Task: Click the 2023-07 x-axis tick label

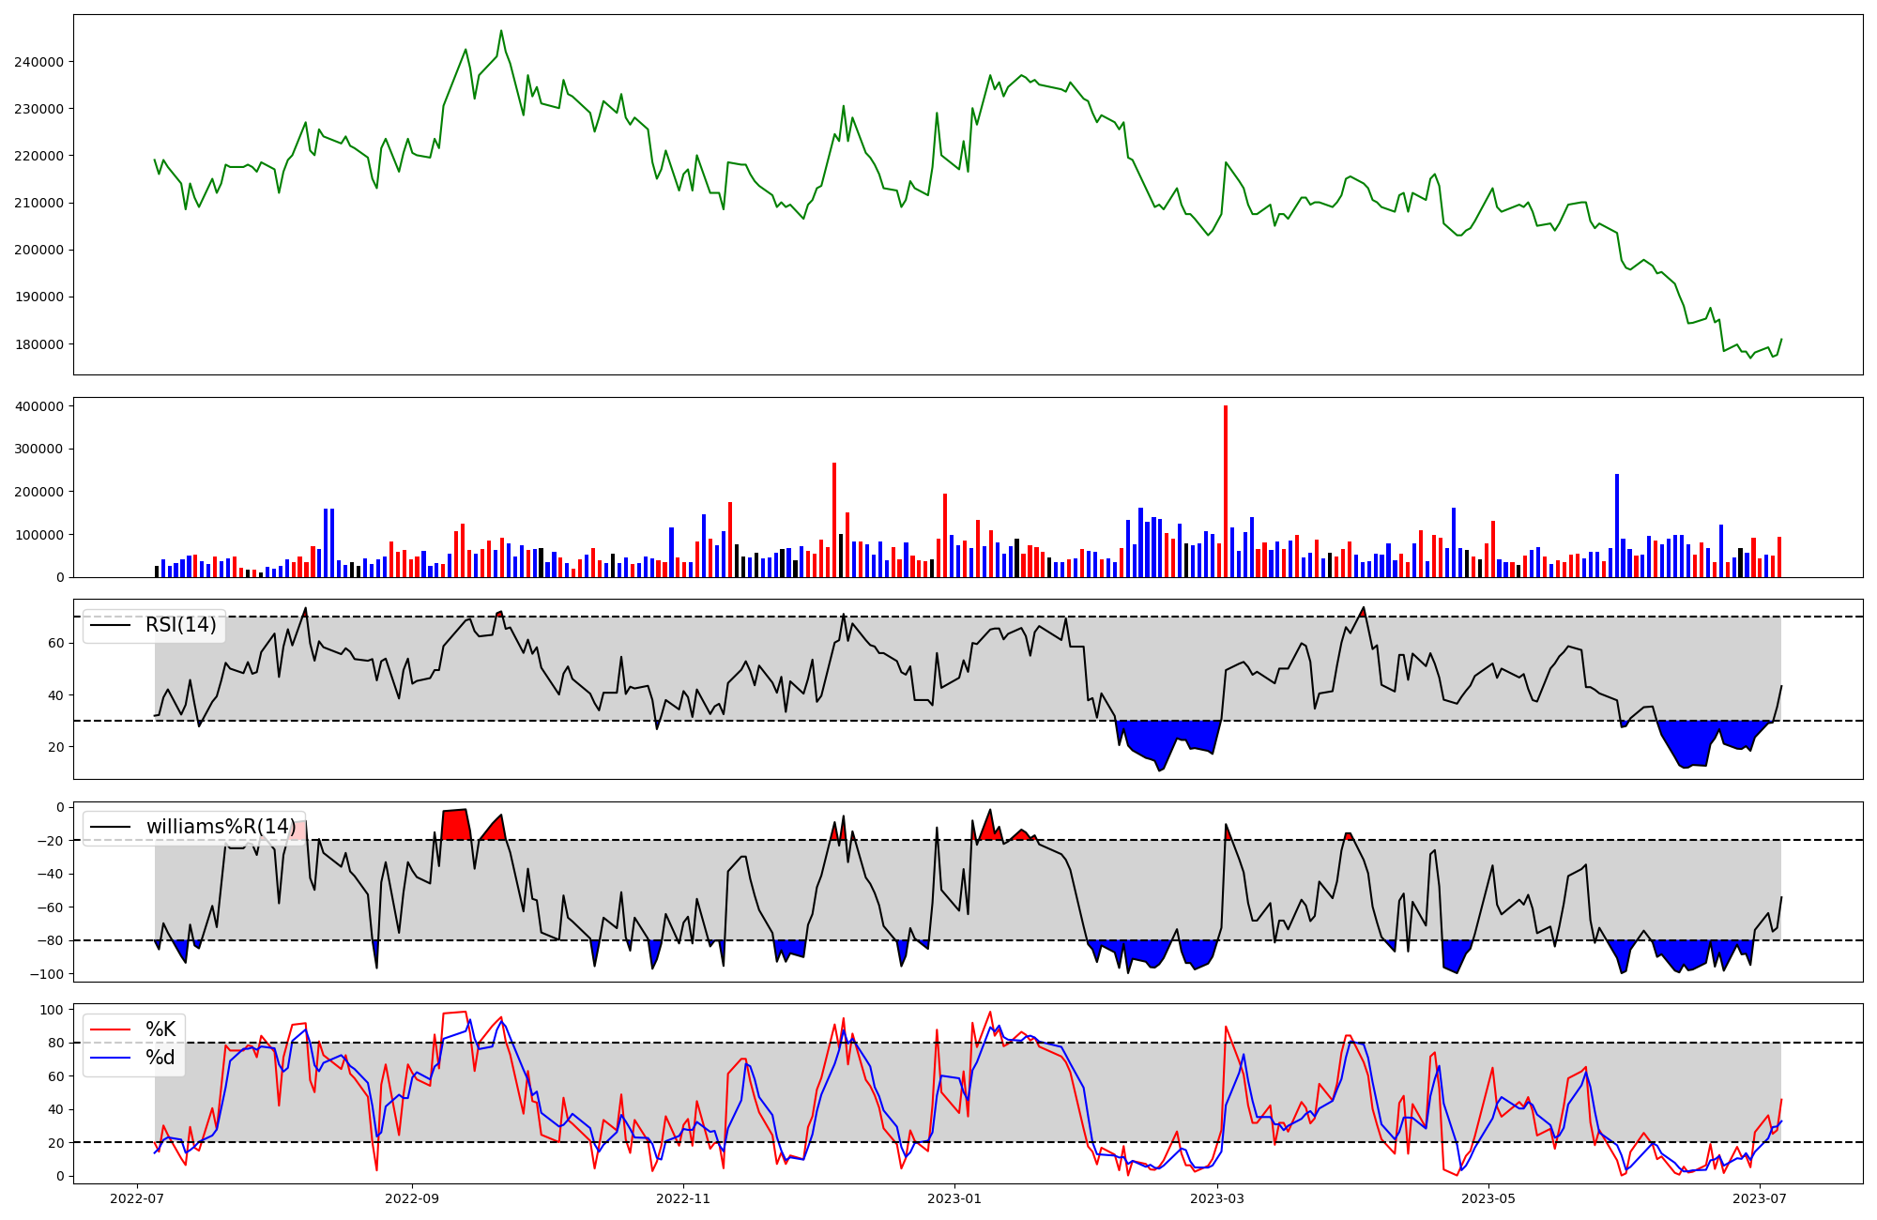Action: pos(1760,1198)
